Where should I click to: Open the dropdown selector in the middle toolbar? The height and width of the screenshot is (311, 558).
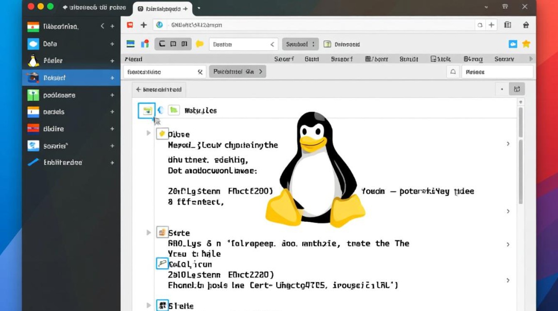[x=244, y=44]
